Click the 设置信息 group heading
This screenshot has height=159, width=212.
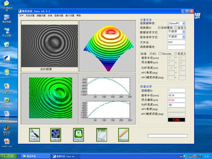146,20
